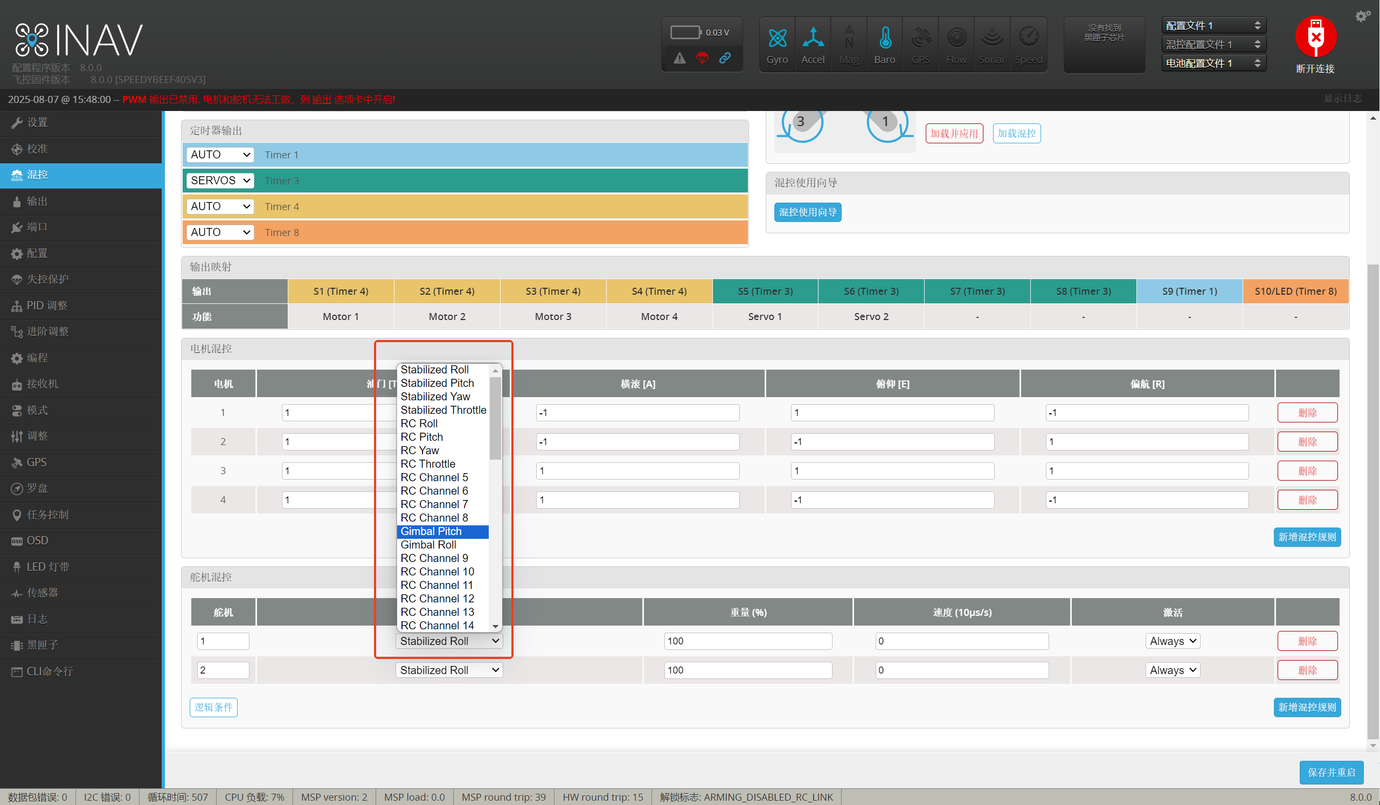Image resolution: width=1380 pixels, height=805 pixels.
Task: Open the 进阶调整 advanced tuning tab
Action: coord(81,332)
